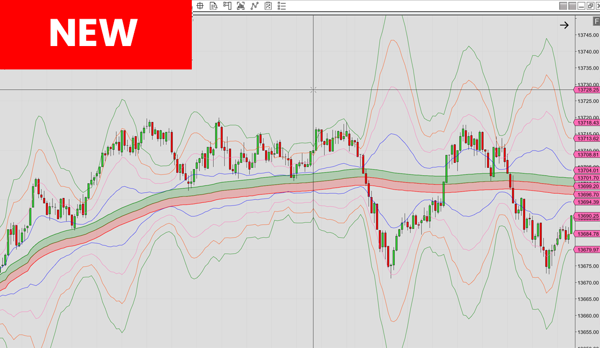Click the order list icon
This screenshot has height=348, width=600.
click(281, 6)
